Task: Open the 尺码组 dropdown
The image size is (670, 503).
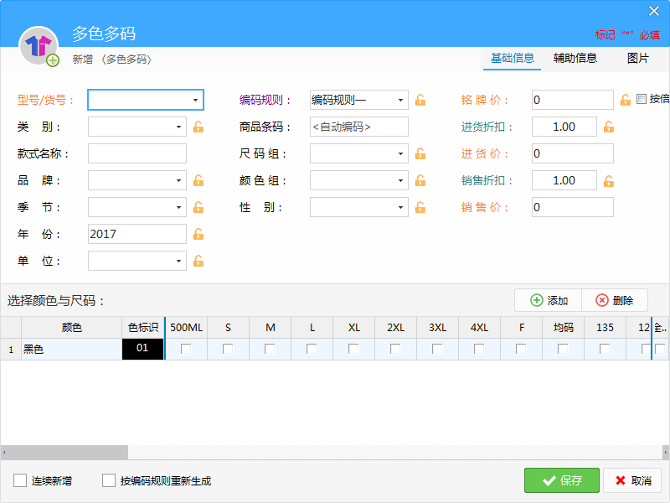Action: tap(400, 153)
